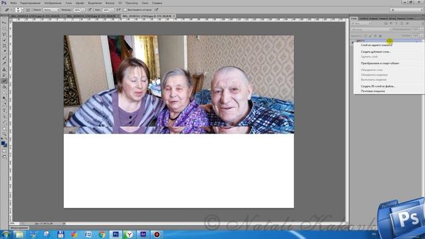
Task: Toggle lock all padlock icon in Layers panel
Action: [381, 35]
